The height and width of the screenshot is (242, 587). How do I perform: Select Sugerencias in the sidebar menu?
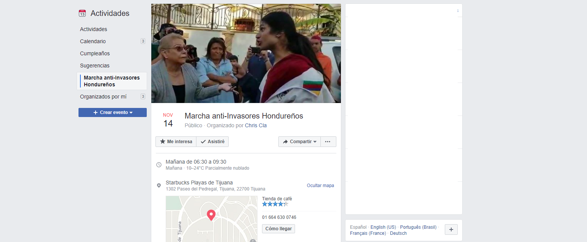(x=94, y=66)
